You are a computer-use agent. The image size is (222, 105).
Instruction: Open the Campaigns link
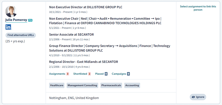[119, 74]
